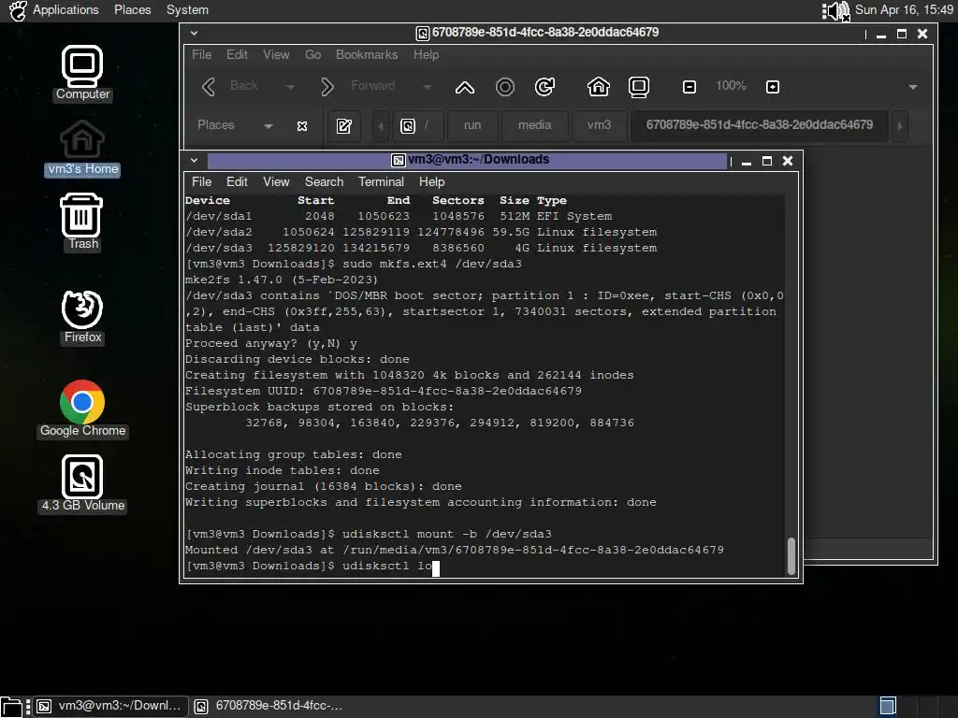This screenshot has height=718, width=958.
Task: Open the System menu in top panel
Action: point(187,9)
